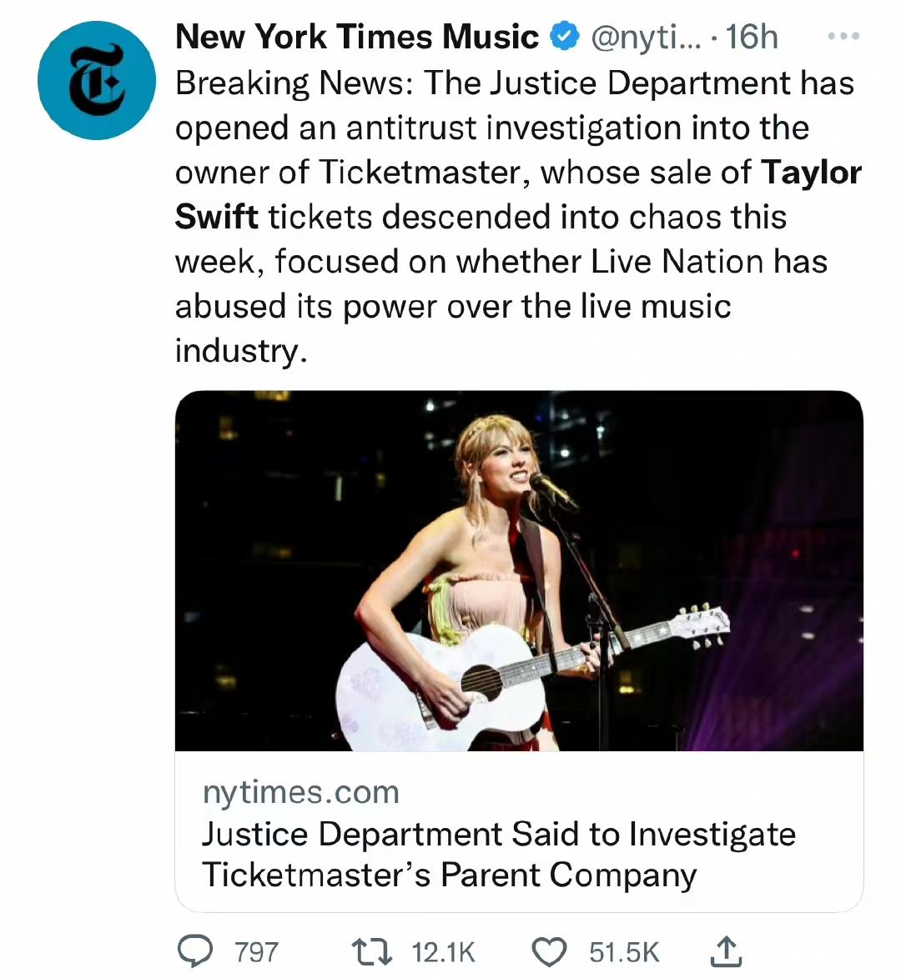Viewport: 901px width, 978px height.
Task: Click the 16h timestamp
Action: (752, 38)
